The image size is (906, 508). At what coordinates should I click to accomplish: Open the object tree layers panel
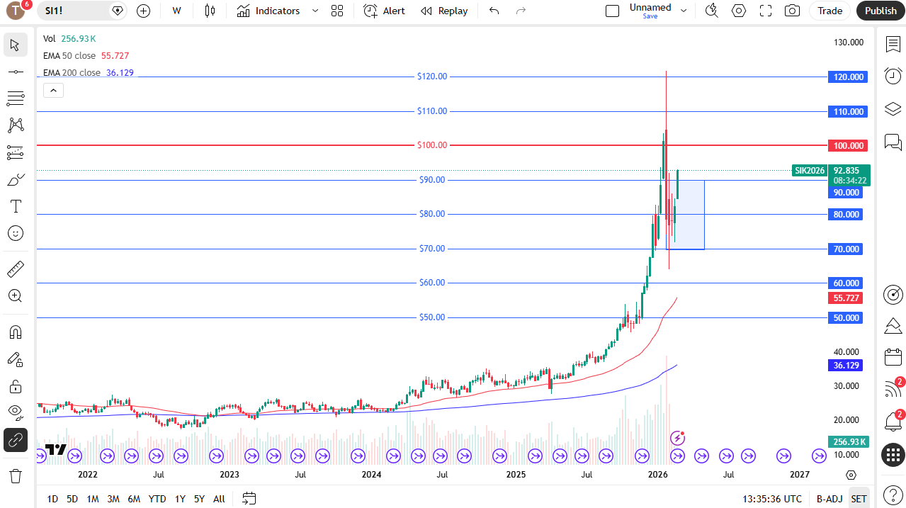pos(893,108)
